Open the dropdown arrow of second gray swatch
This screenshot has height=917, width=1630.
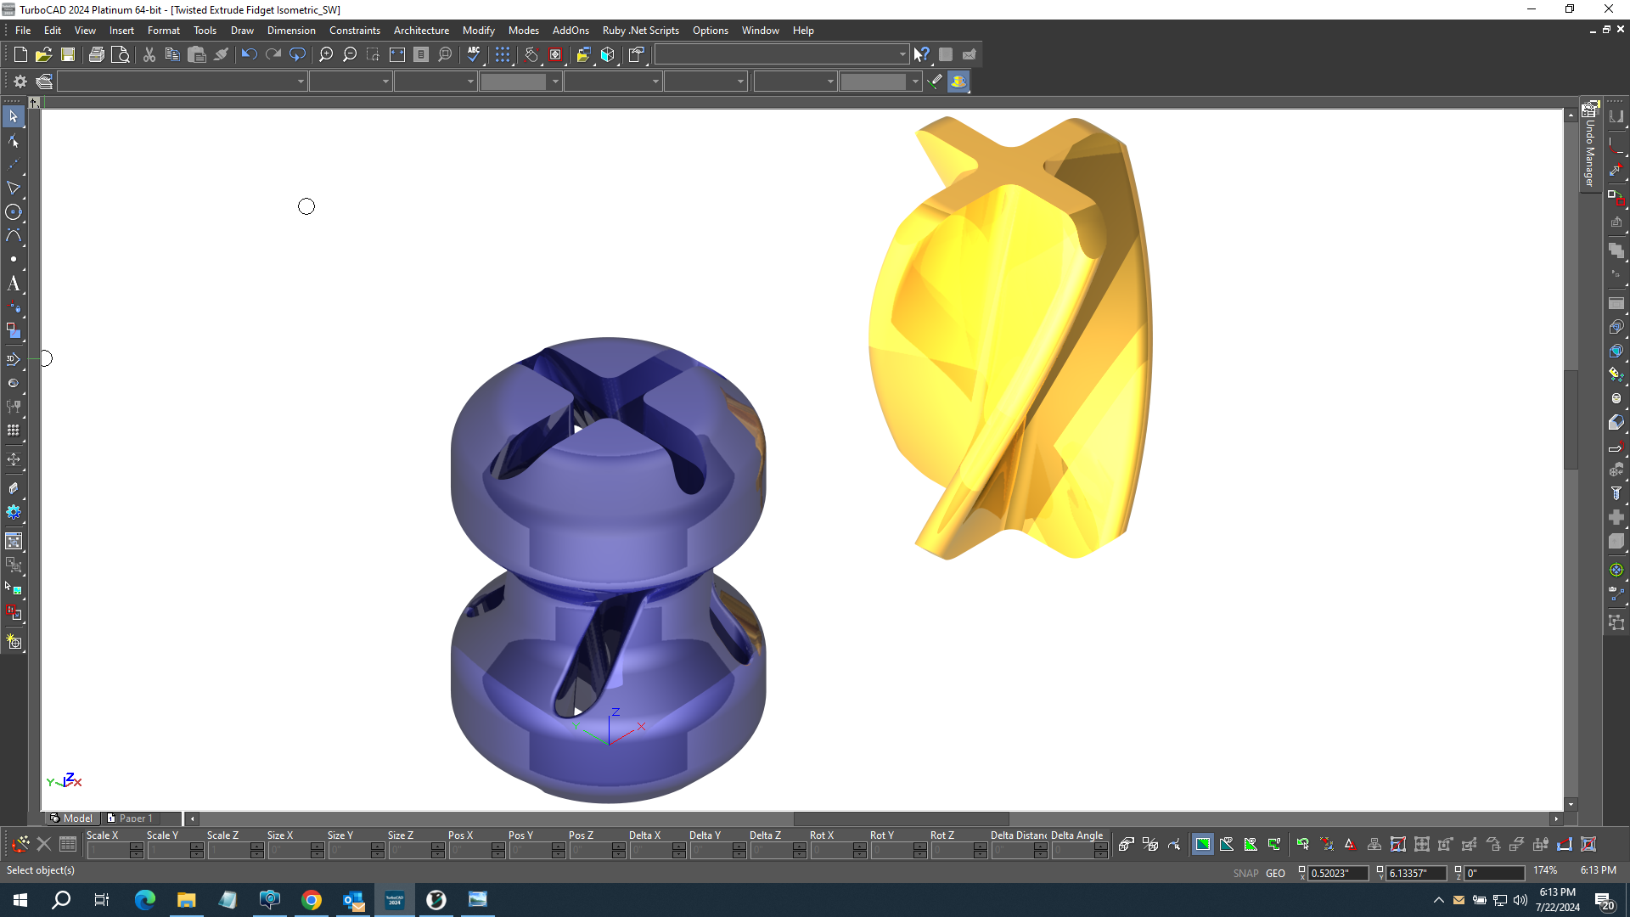(915, 82)
